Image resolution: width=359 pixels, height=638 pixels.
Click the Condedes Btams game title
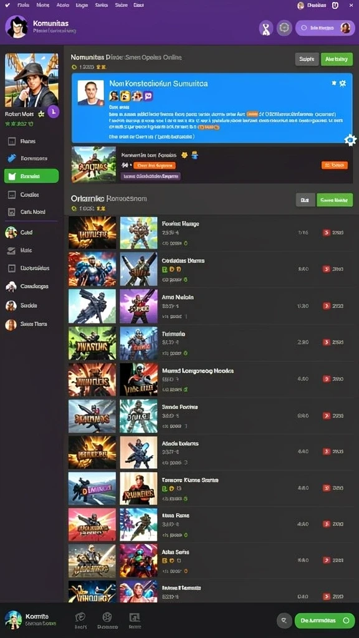click(183, 260)
